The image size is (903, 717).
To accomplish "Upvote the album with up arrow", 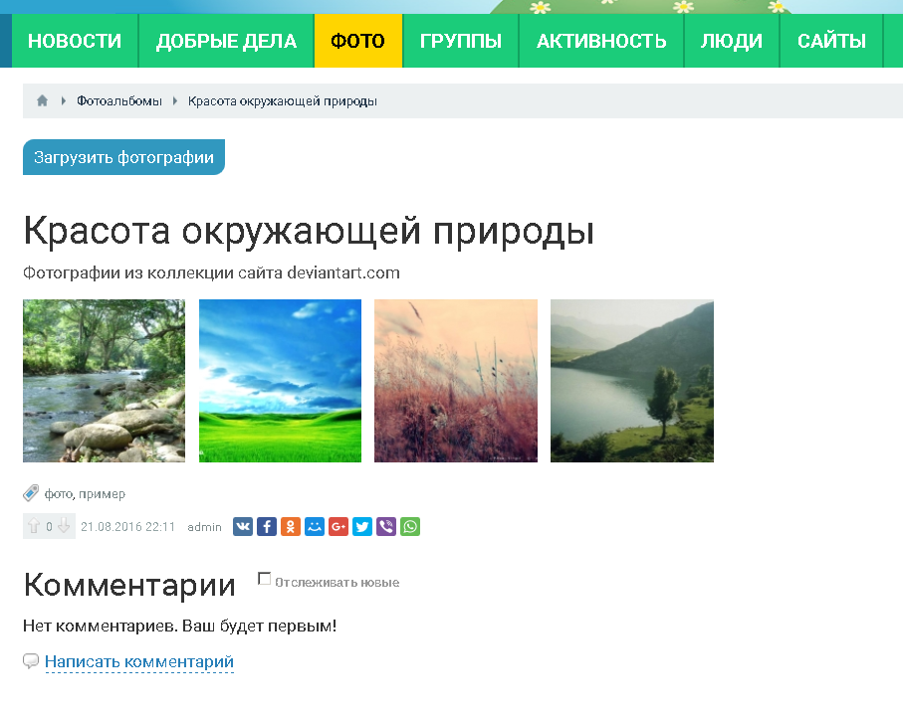I will pyautogui.click(x=34, y=527).
